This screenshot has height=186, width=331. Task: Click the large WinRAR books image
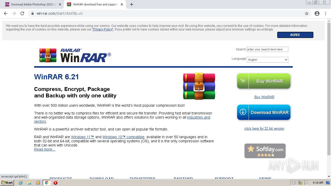199,86
